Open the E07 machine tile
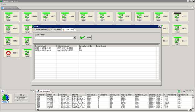The image size is (195, 112). (x=105, y=16)
